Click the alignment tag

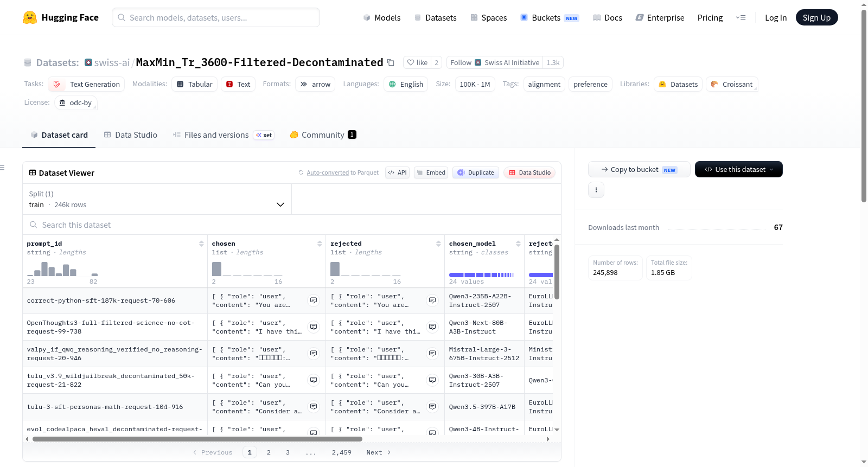point(544,84)
